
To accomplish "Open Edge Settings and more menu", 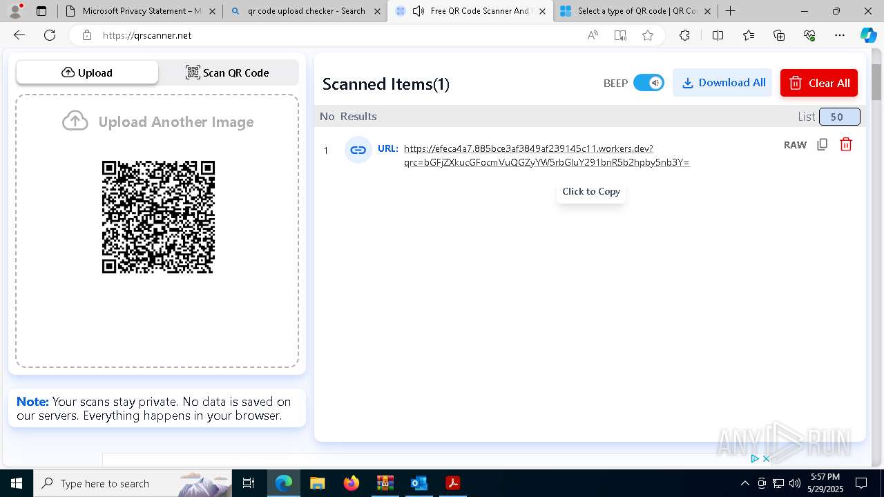I will click(x=840, y=35).
